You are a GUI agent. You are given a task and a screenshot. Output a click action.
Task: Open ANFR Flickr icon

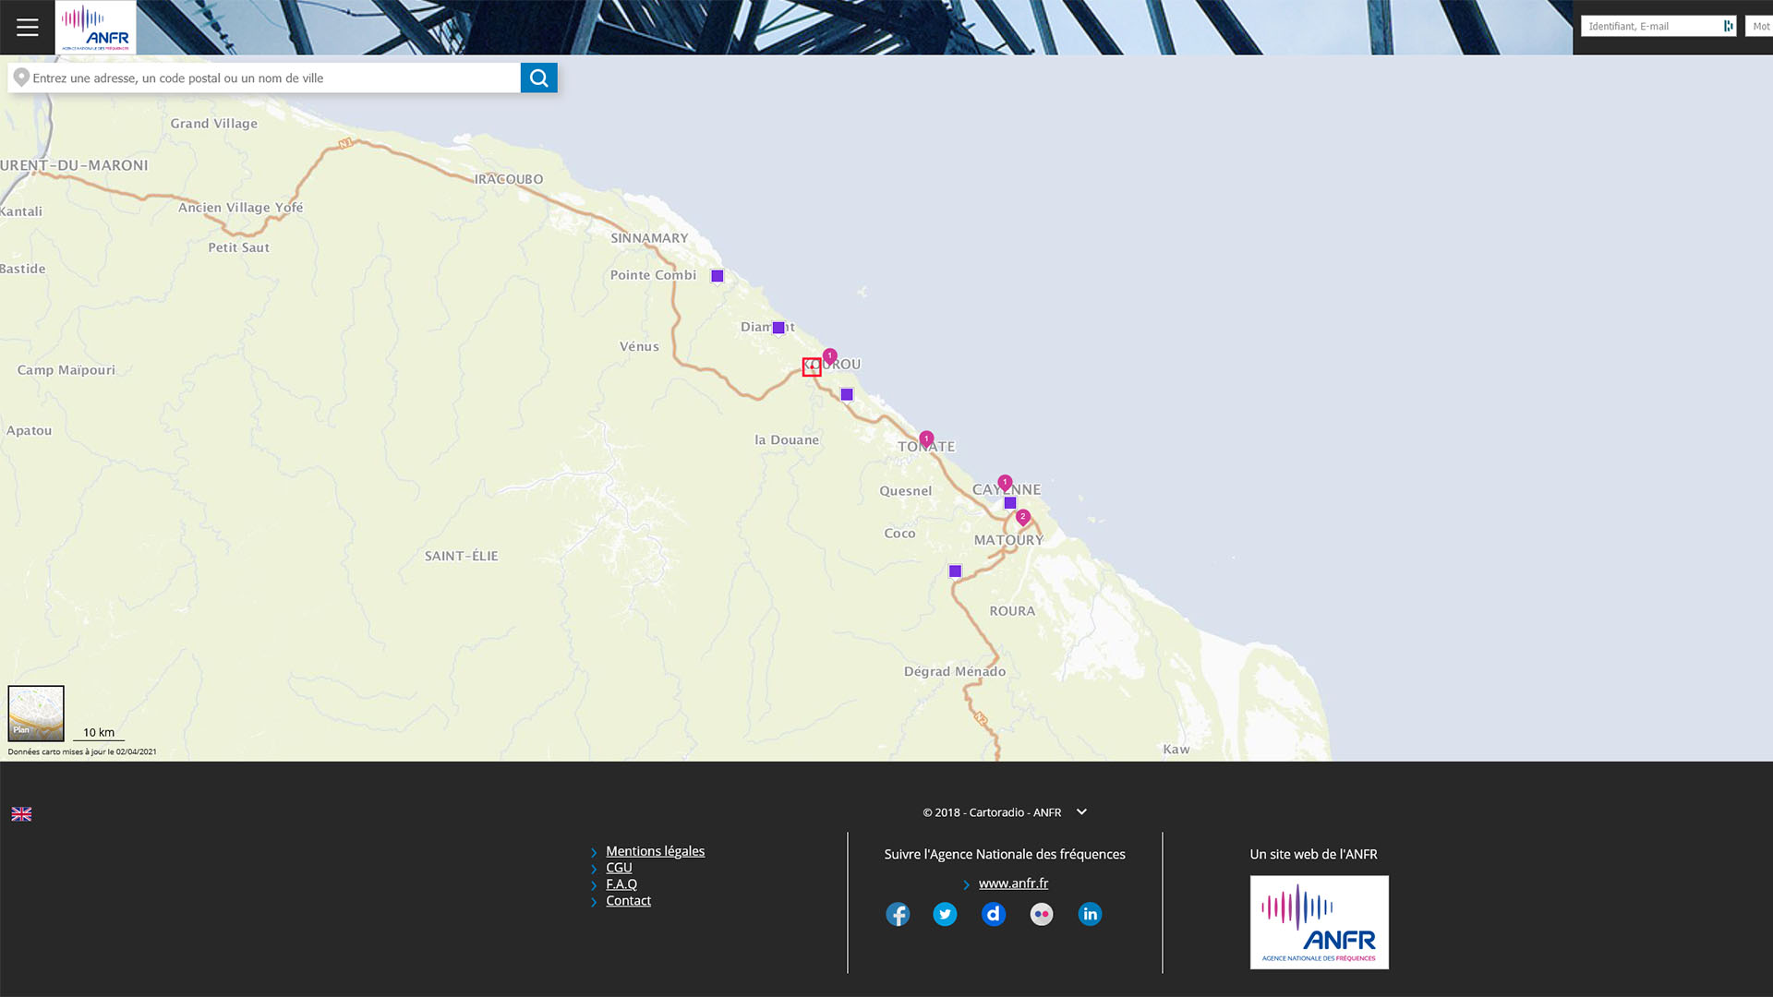click(1042, 914)
